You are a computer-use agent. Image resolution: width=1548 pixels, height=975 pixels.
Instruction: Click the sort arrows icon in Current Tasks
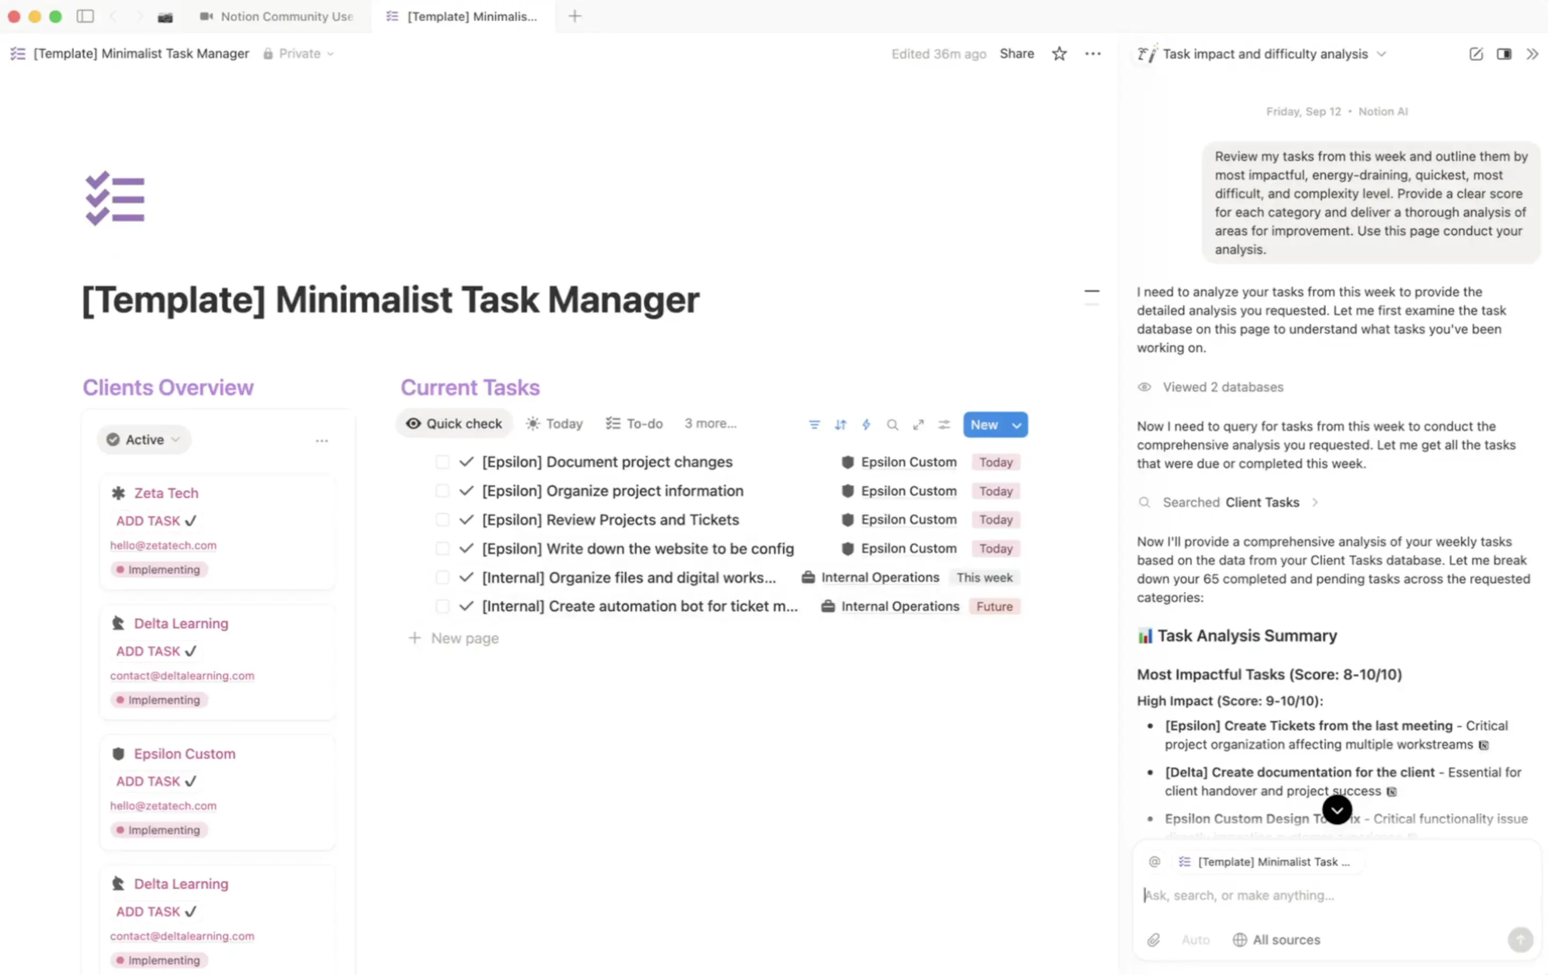click(x=840, y=425)
